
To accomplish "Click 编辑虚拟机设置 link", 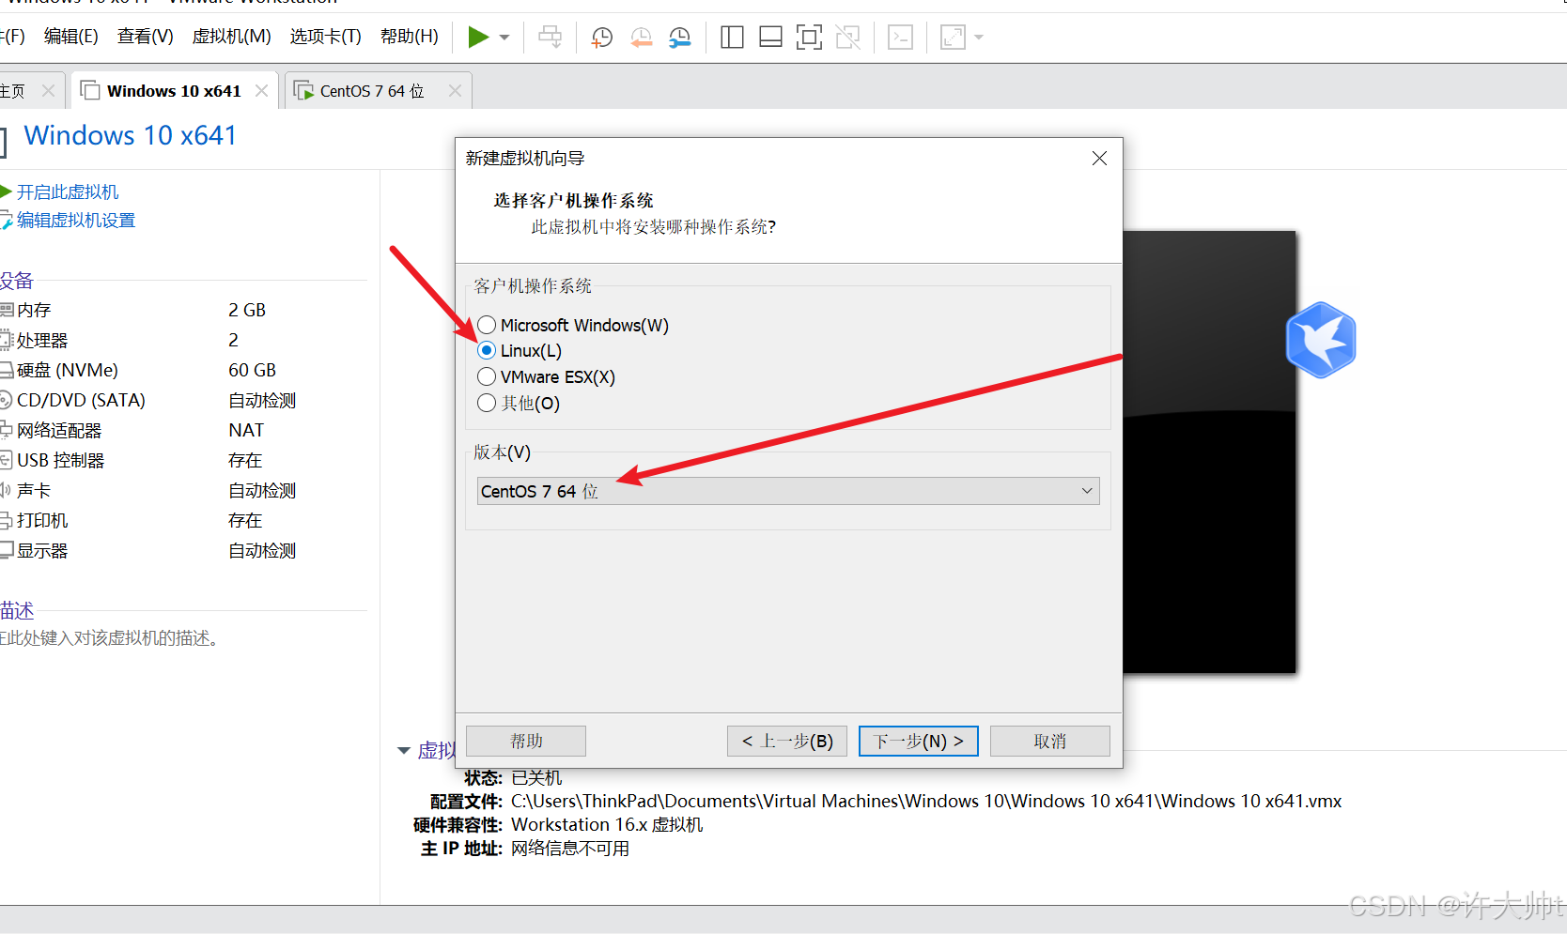I will [76, 221].
